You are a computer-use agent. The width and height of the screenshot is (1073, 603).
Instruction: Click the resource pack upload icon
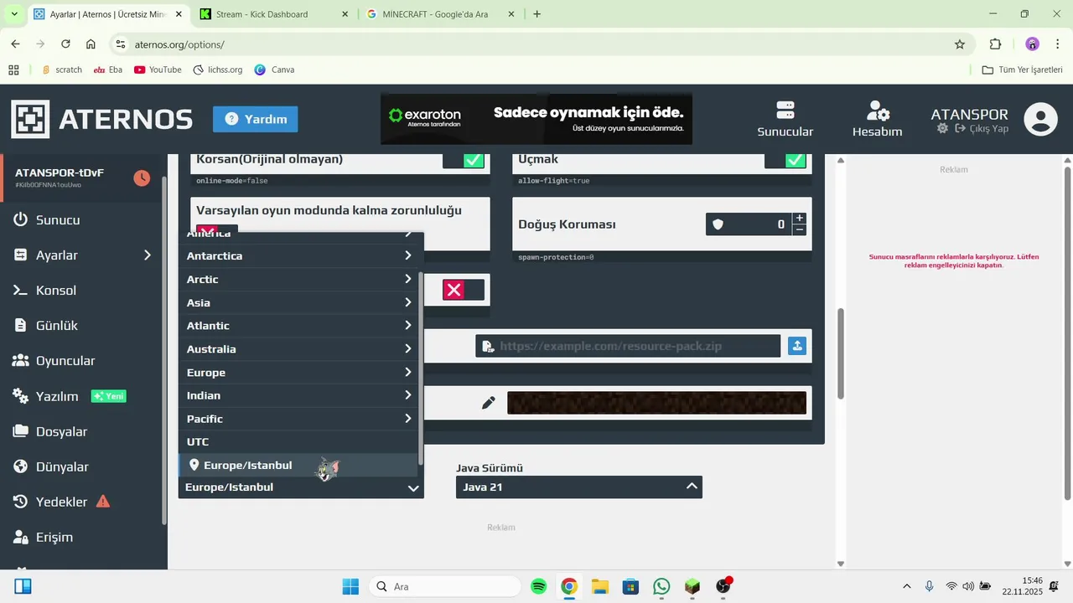point(797,345)
